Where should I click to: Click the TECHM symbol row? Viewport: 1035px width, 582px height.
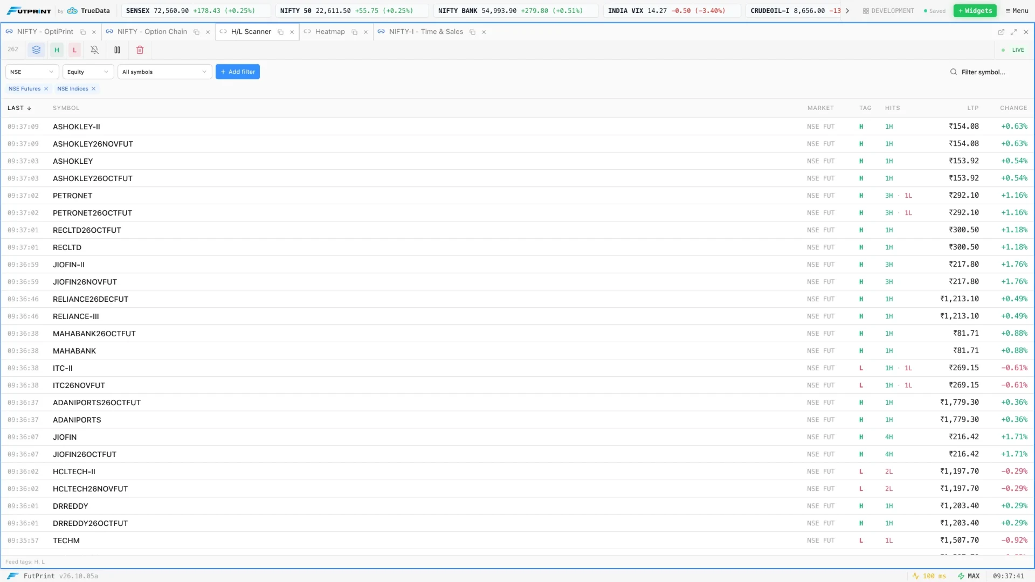517,541
